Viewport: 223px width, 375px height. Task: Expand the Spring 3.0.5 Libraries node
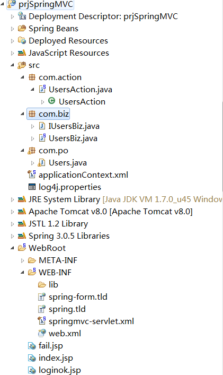(x=12, y=236)
